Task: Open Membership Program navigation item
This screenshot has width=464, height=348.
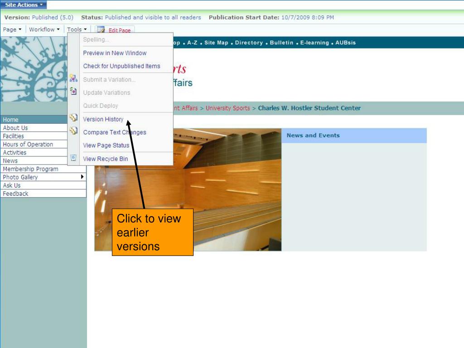Action: (x=43, y=169)
